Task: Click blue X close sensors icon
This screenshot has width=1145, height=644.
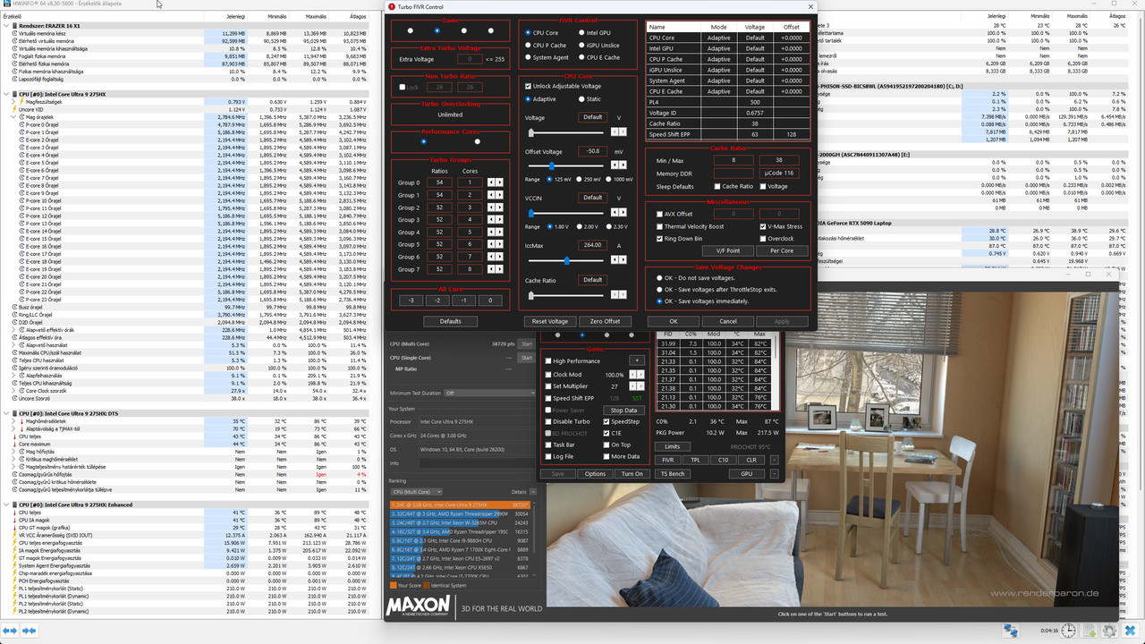Action: pos(1131,630)
